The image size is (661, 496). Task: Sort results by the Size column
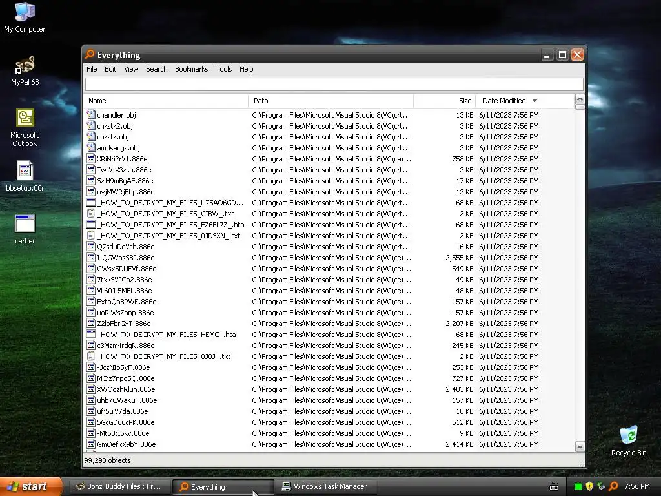click(445, 101)
